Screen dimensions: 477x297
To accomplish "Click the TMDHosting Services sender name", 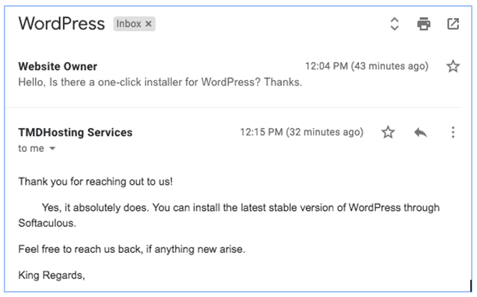I will 76,132.
